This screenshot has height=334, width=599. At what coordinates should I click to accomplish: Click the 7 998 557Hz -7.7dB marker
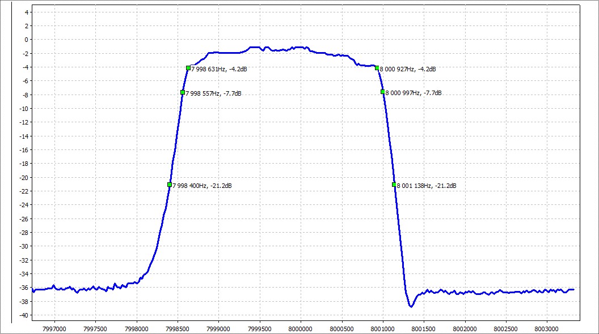[x=183, y=92]
